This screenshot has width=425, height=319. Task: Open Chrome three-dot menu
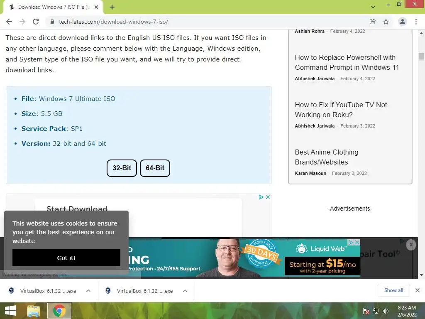pos(416,22)
